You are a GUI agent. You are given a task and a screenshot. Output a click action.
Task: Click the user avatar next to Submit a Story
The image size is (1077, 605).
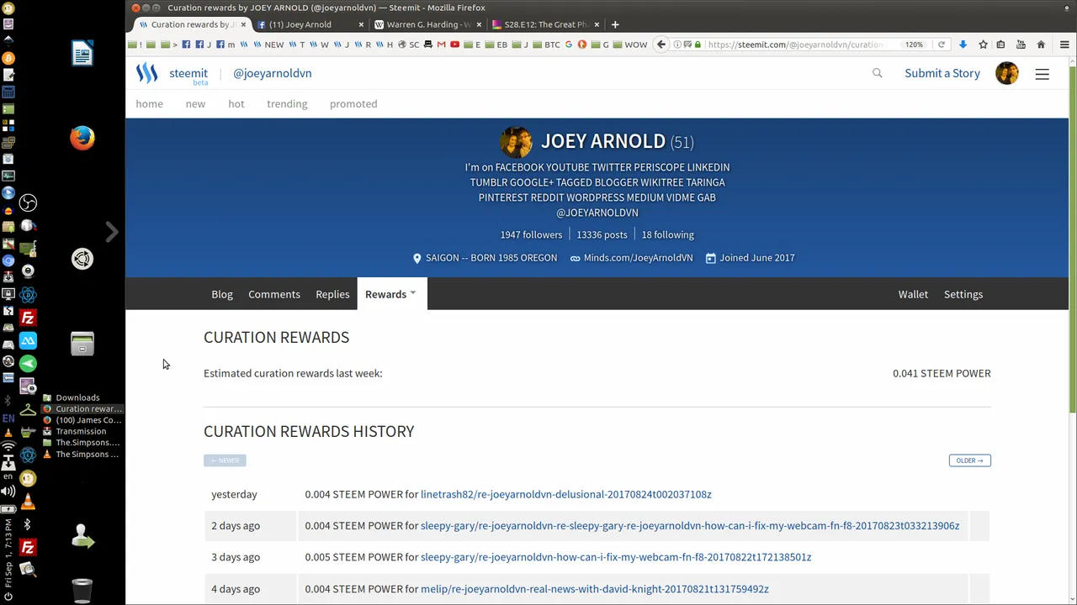(1006, 73)
